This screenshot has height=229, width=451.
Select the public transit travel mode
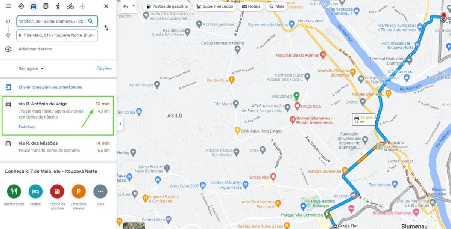click(x=46, y=6)
